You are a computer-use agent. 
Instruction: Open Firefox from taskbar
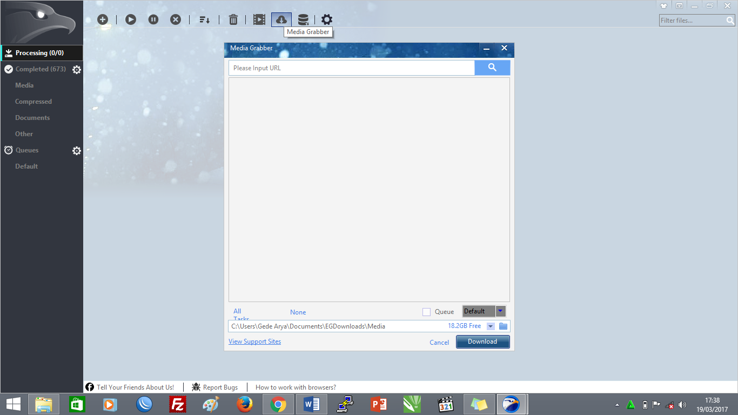245,404
